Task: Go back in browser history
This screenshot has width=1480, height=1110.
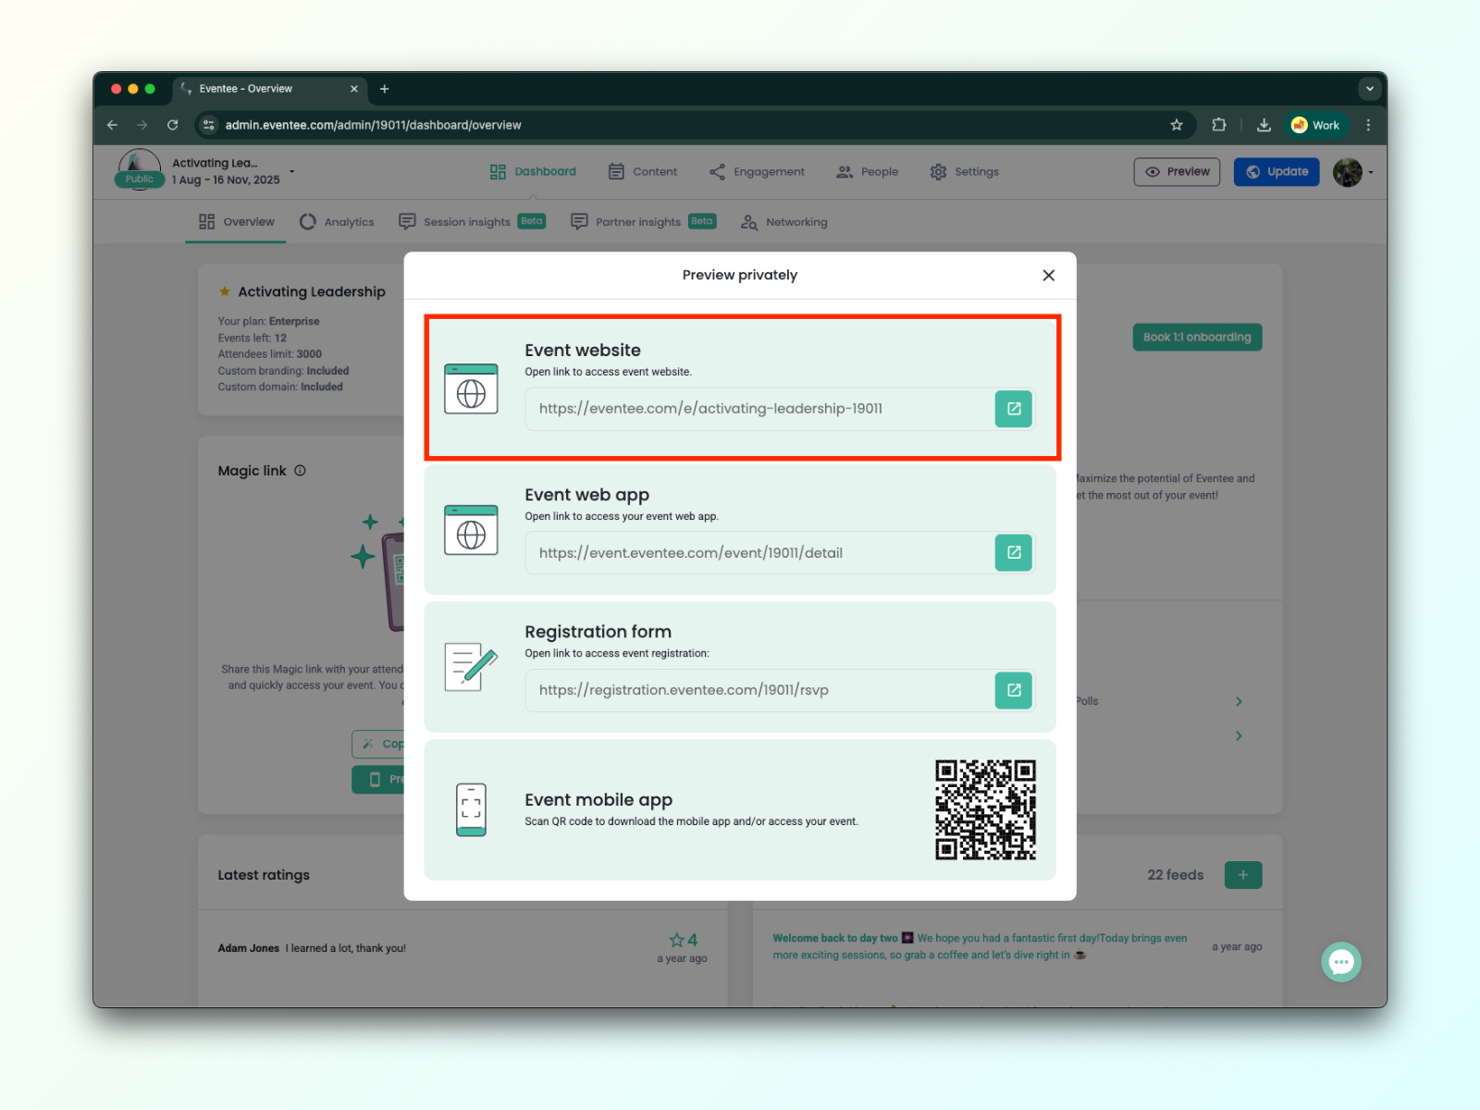Action: click(113, 125)
